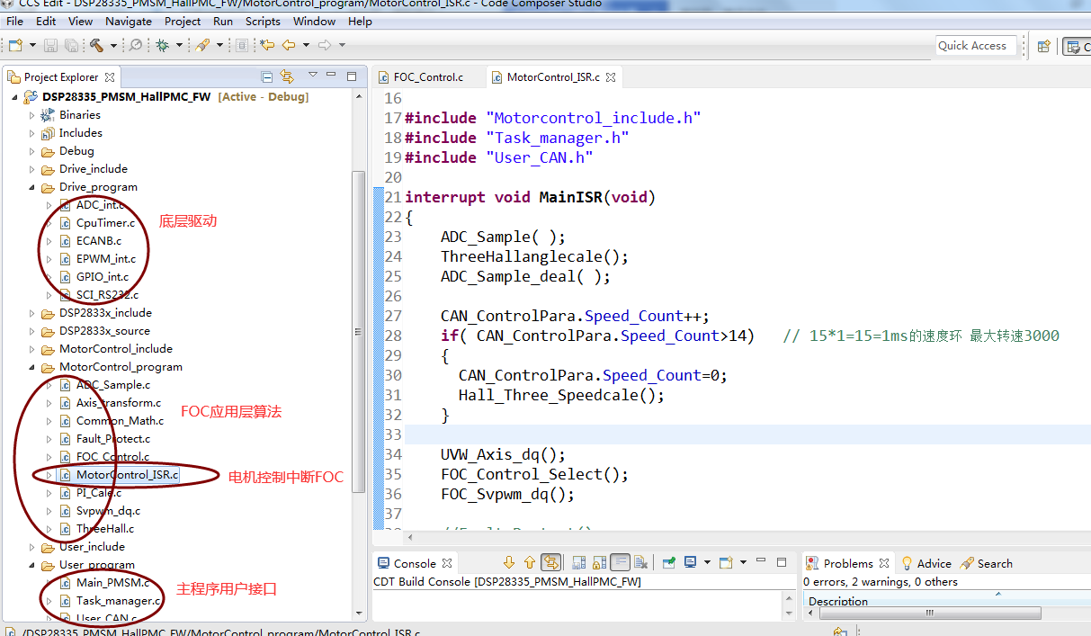Click the Problems horizontal scrollbar

(930, 613)
